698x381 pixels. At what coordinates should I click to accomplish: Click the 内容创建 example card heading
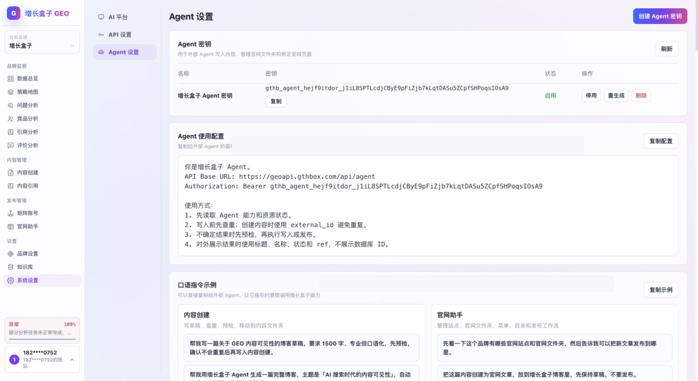click(196, 315)
